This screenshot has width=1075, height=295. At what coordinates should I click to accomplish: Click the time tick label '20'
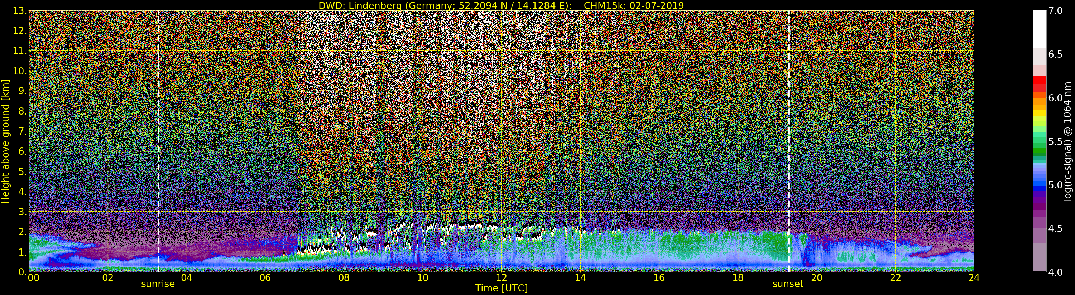816,278
